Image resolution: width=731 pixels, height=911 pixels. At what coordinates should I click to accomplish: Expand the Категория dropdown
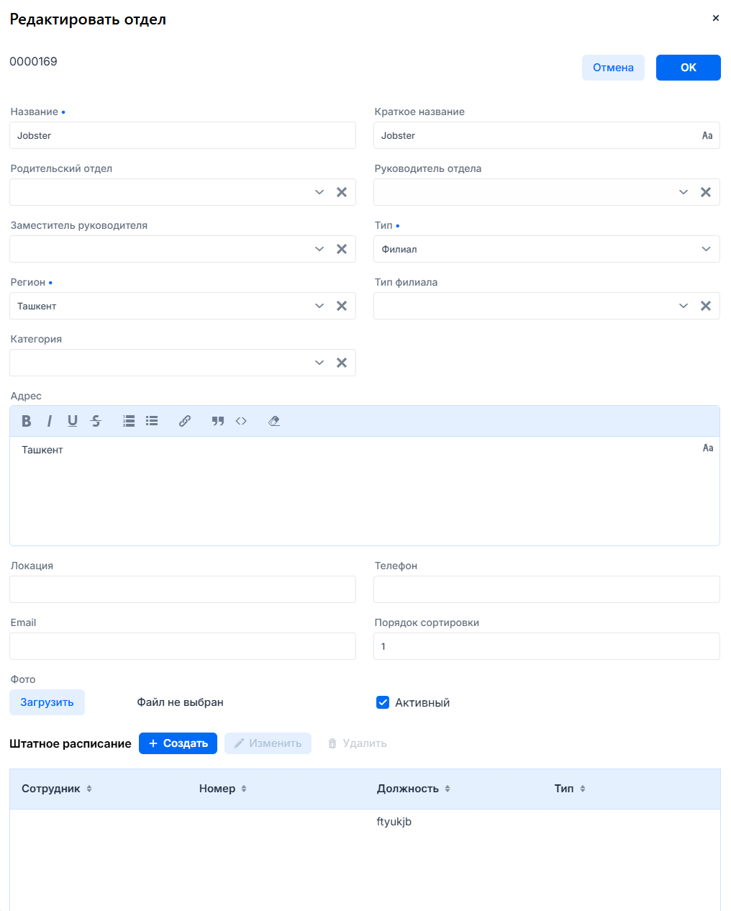point(319,363)
